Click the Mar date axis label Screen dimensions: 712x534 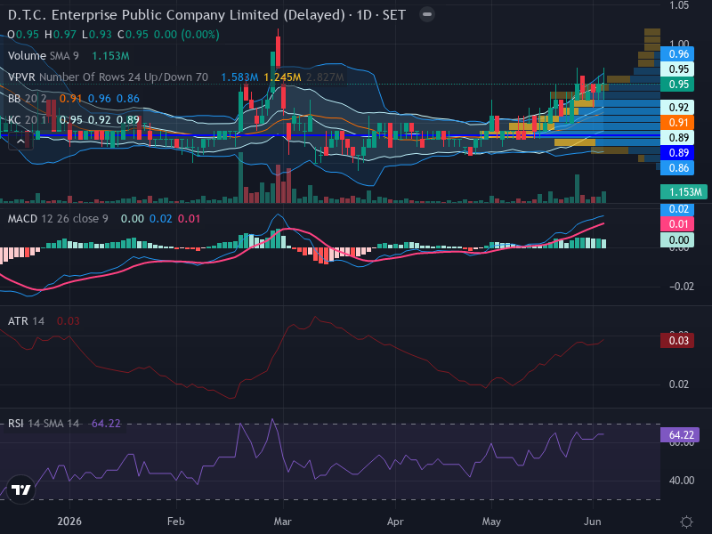[282, 522]
